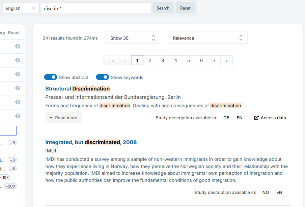This screenshot has height=207, width=305.
Task: Open the Structural Discrimination study link
Action: [x=77, y=89]
